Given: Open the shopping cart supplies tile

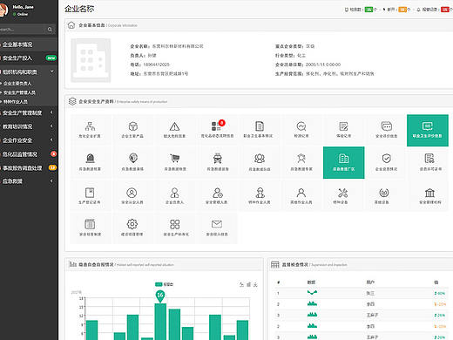Looking at the screenshot, I should point(174,162).
